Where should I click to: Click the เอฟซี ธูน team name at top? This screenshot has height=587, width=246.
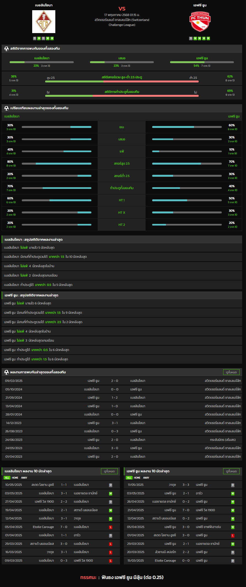200,5
